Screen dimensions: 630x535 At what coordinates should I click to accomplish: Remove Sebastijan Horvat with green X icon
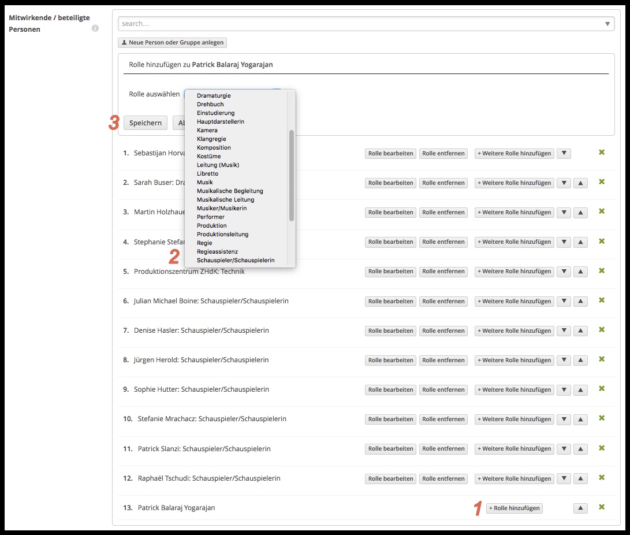point(601,153)
